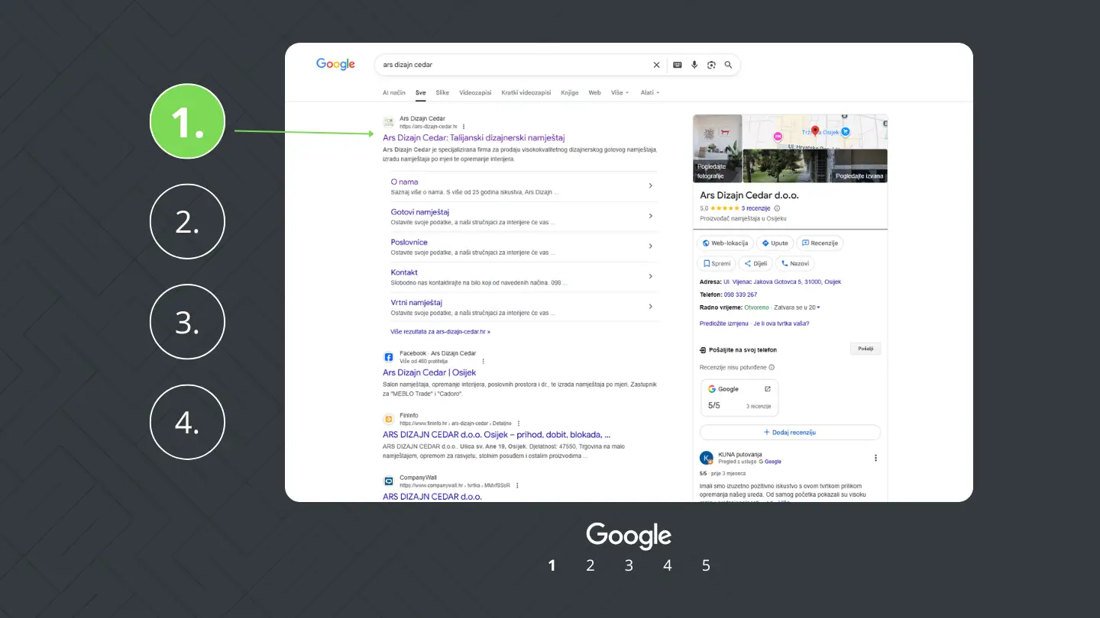Click the magnifying glass search icon
This screenshot has height=618, width=1100.
click(x=728, y=65)
